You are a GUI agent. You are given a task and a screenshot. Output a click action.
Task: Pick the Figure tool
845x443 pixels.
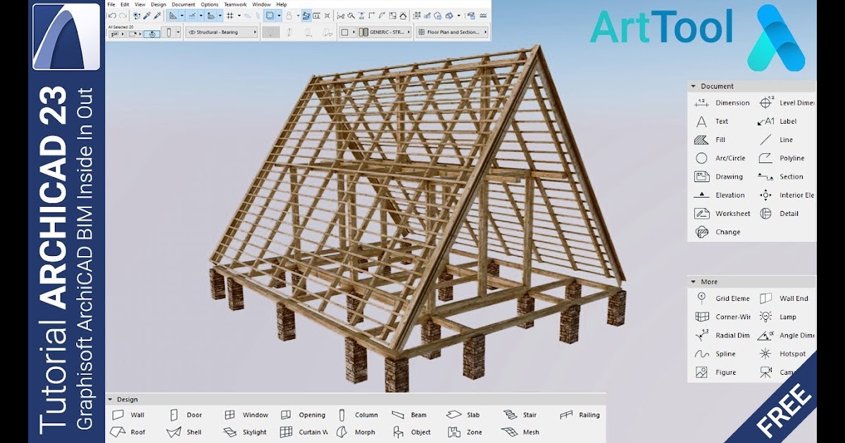[715, 372]
